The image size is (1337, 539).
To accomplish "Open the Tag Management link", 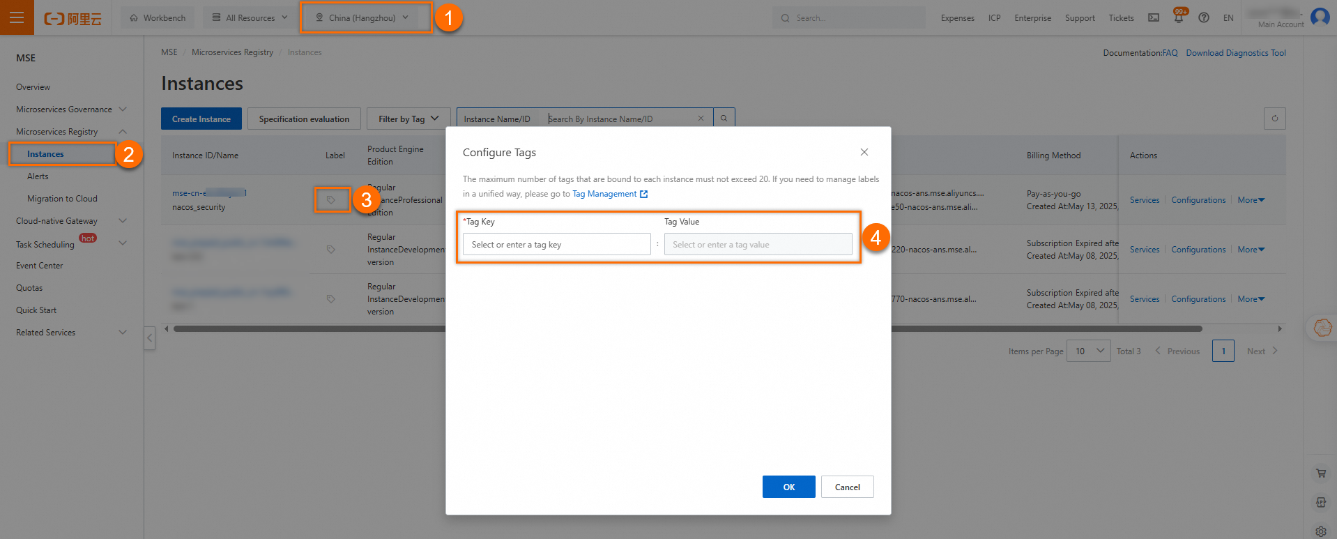I will [604, 194].
